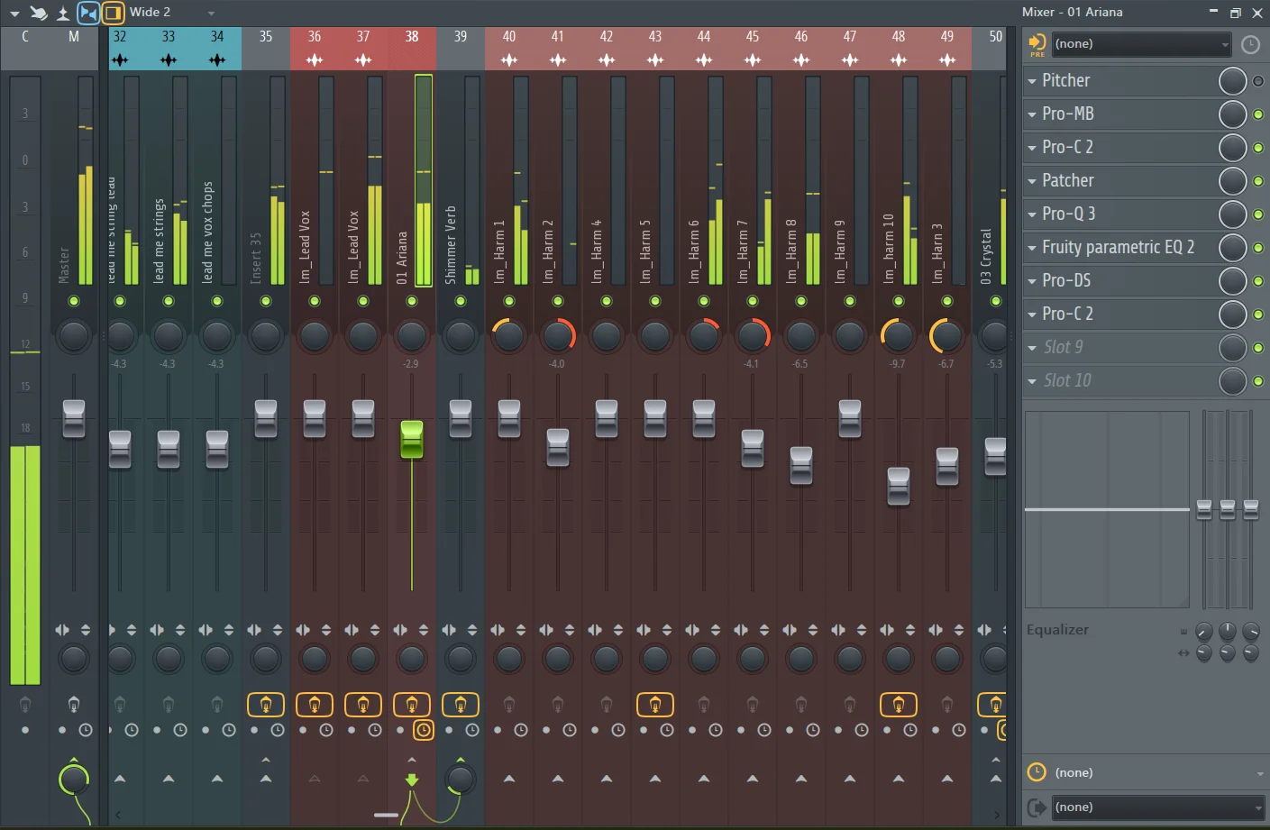The height and width of the screenshot is (830, 1270).
Task: Click the PRE input routing icon
Action: coord(1037,44)
